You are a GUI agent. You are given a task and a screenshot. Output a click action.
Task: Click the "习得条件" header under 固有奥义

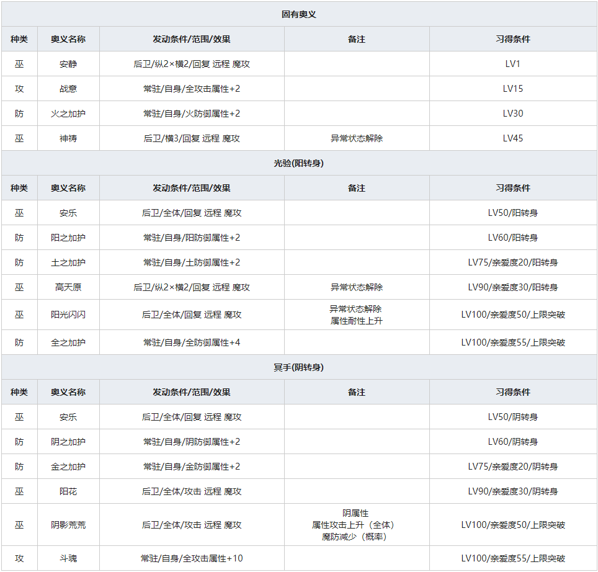coord(513,39)
